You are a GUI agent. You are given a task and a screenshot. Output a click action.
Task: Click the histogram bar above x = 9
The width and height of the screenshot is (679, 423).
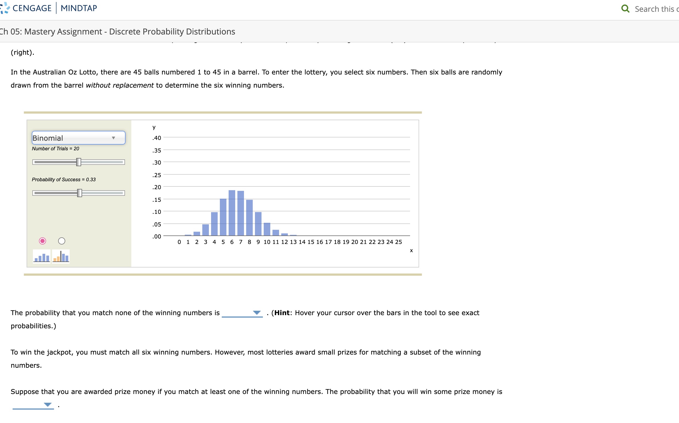[x=258, y=224]
